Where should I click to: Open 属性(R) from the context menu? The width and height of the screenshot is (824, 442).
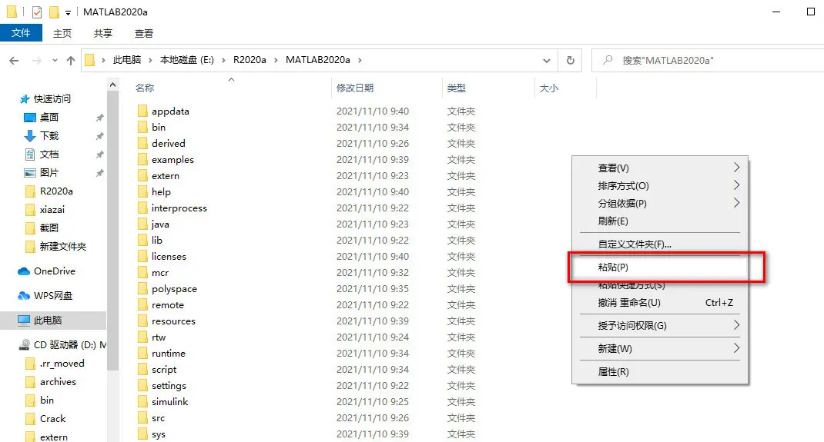pyautogui.click(x=659, y=372)
